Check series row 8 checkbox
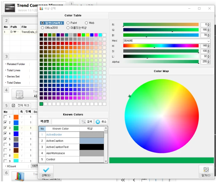This screenshot has height=183, width=217. 5,155
